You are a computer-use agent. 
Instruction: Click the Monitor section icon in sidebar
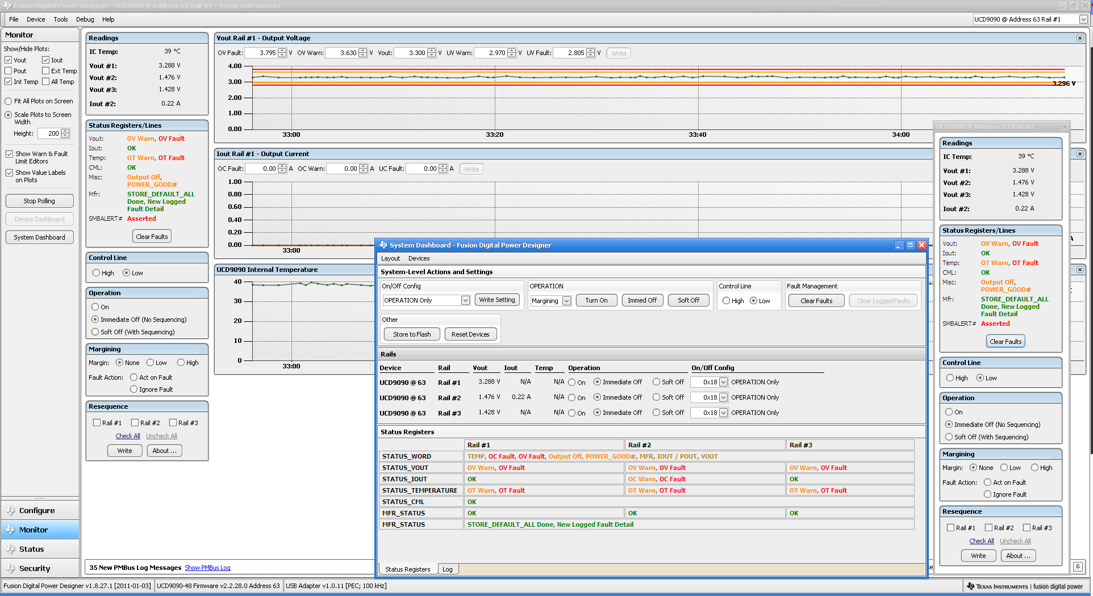coord(10,530)
